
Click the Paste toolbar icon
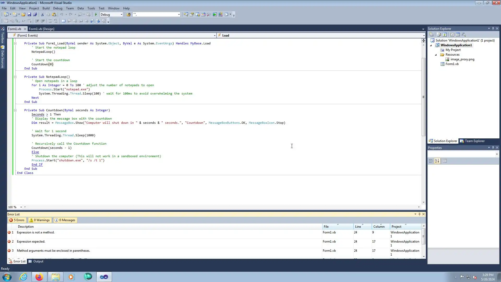54,15
